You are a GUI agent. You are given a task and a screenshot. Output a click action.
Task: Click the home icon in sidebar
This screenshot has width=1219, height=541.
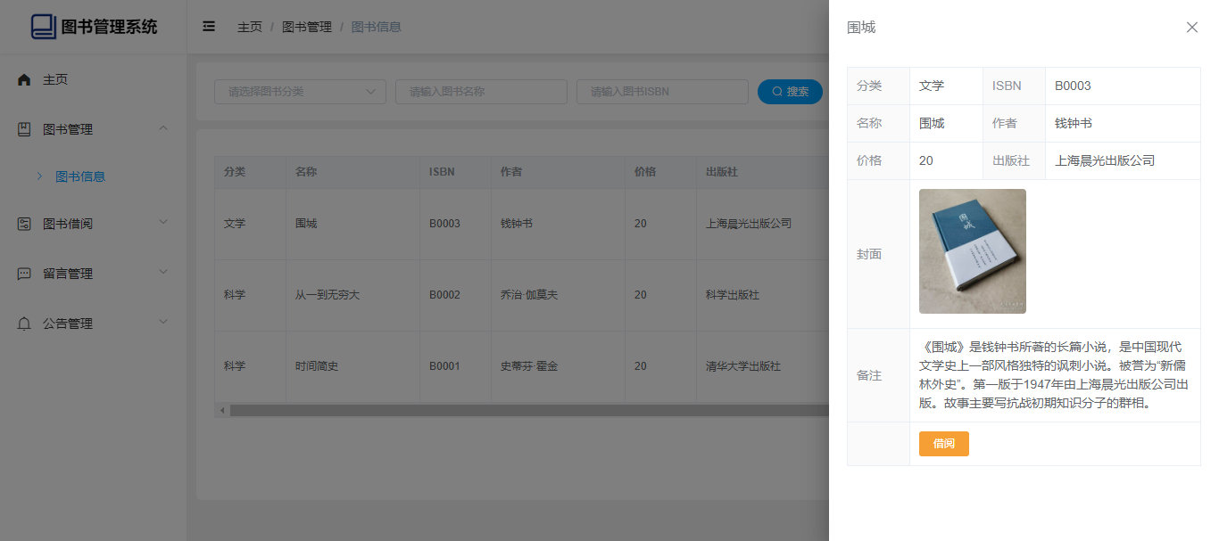[24, 80]
